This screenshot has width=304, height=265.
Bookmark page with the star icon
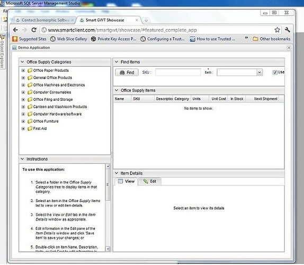pos(277,30)
